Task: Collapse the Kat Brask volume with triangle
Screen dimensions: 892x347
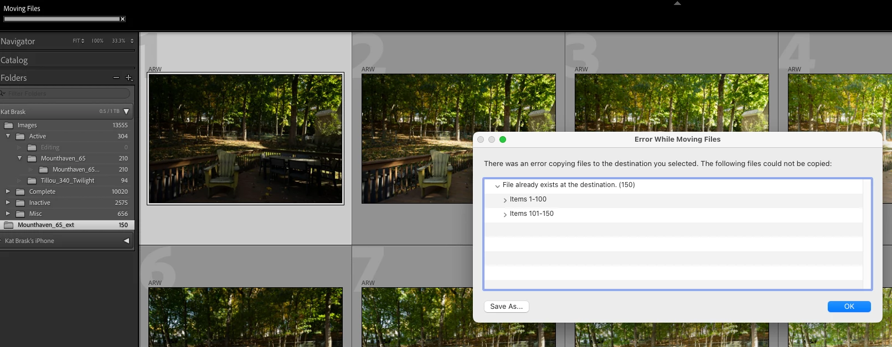Action: tap(126, 111)
